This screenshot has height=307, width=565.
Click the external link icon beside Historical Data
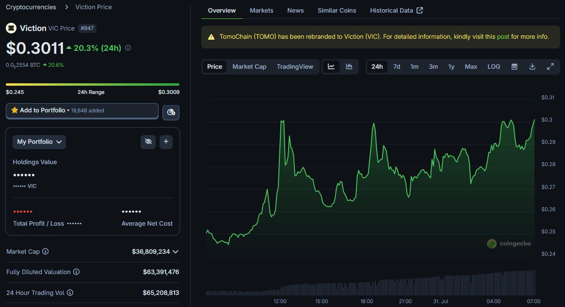click(420, 11)
